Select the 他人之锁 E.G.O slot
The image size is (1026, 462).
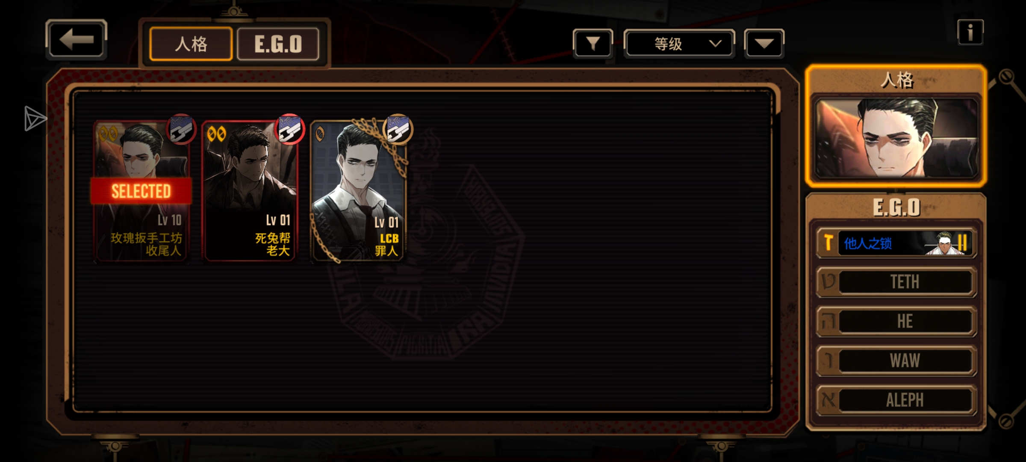(896, 243)
